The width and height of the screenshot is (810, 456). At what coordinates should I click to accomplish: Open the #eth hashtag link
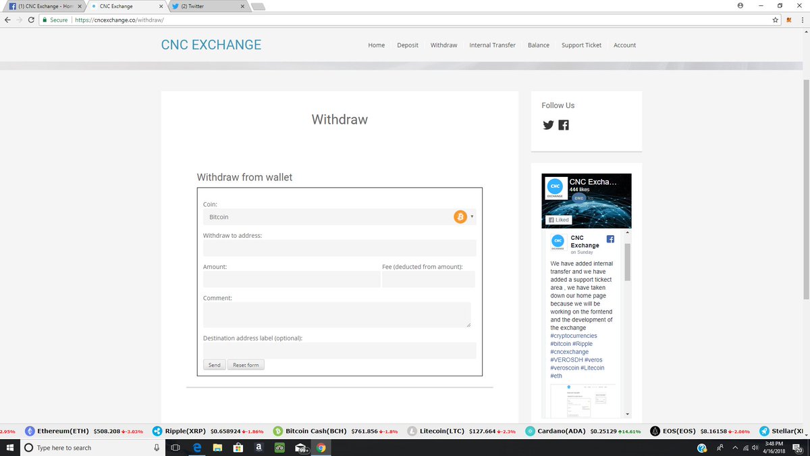pyautogui.click(x=556, y=376)
